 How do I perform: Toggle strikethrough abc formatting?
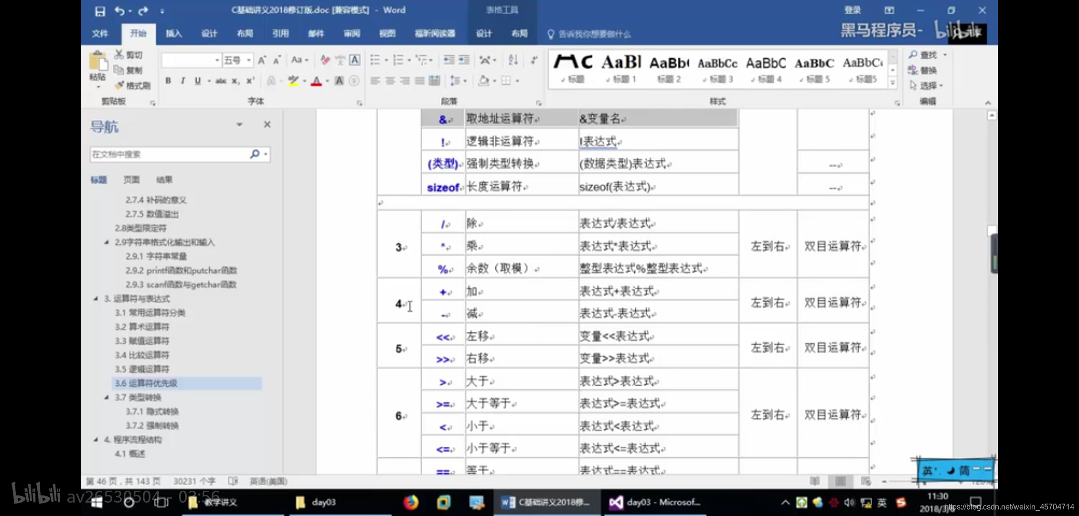221,81
